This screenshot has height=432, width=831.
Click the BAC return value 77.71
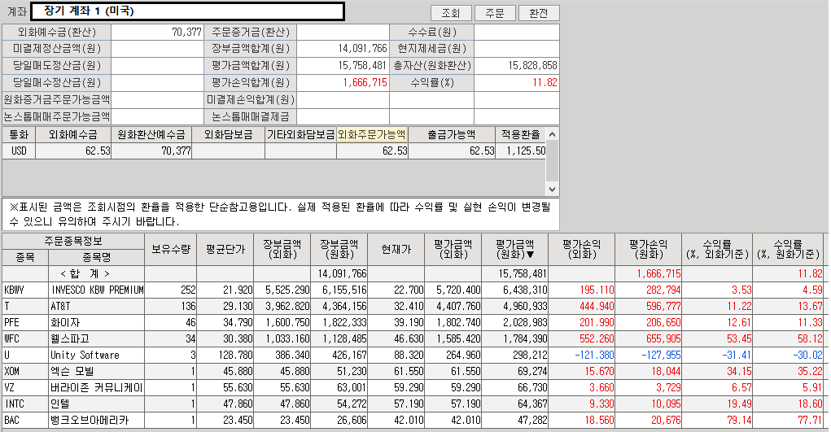810,421
